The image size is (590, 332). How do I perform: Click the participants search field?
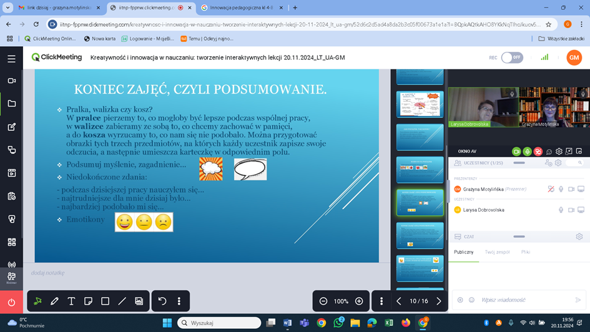[x=574, y=163]
